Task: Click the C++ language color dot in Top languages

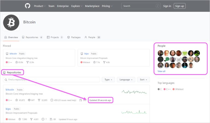Action: [165, 89]
